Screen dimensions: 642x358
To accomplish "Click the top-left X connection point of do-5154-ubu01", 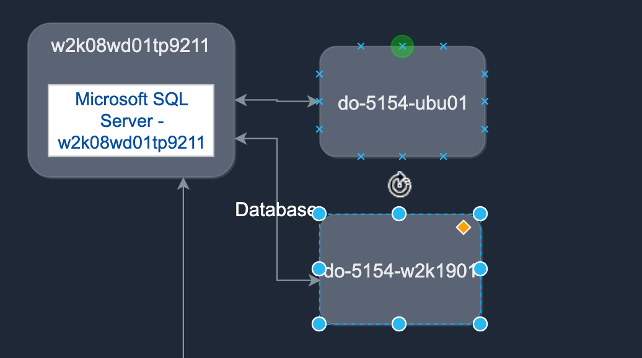I will point(360,46).
